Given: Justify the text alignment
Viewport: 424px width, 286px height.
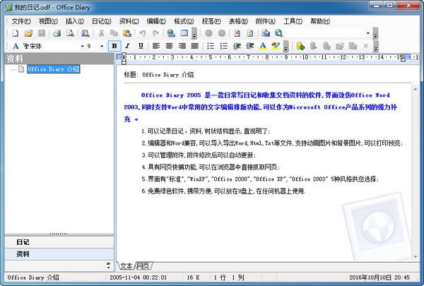Looking at the screenshot, I should pos(195,46).
